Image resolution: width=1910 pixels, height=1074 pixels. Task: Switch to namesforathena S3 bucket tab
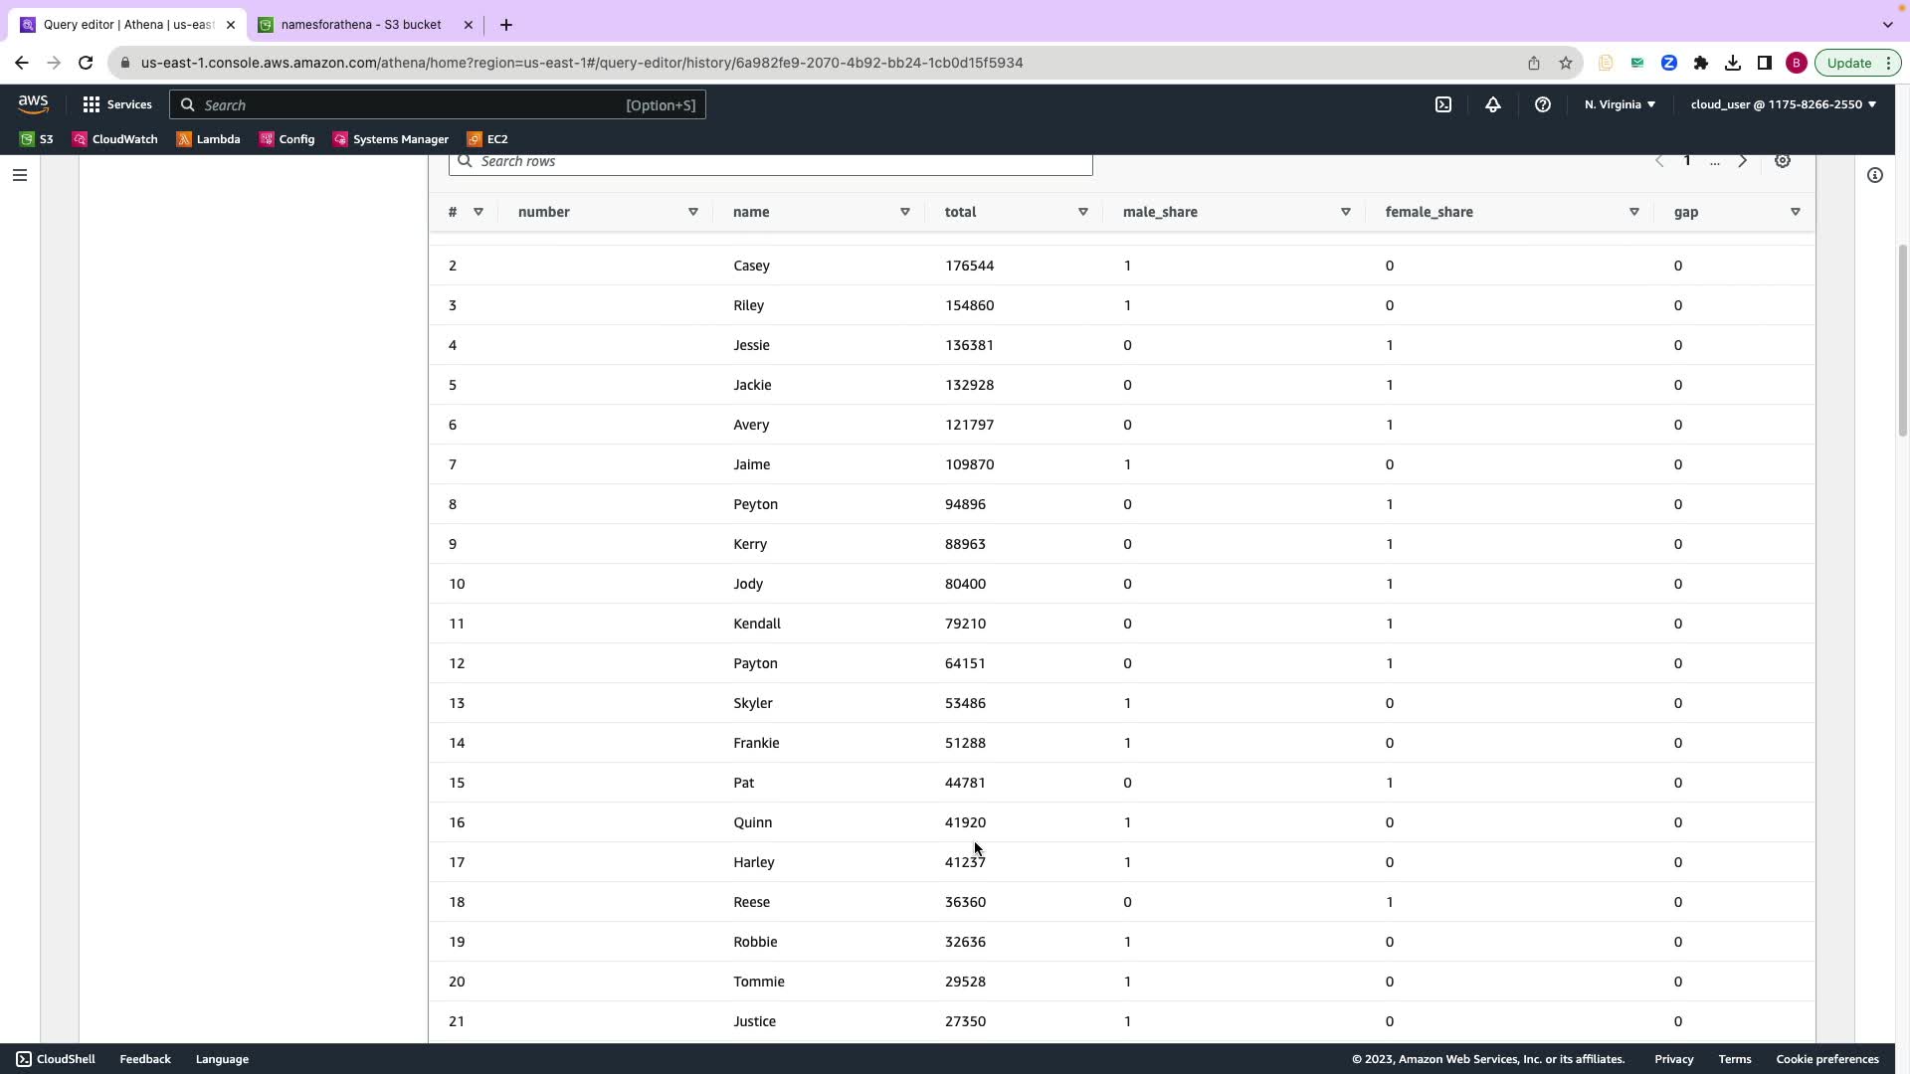click(x=360, y=25)
